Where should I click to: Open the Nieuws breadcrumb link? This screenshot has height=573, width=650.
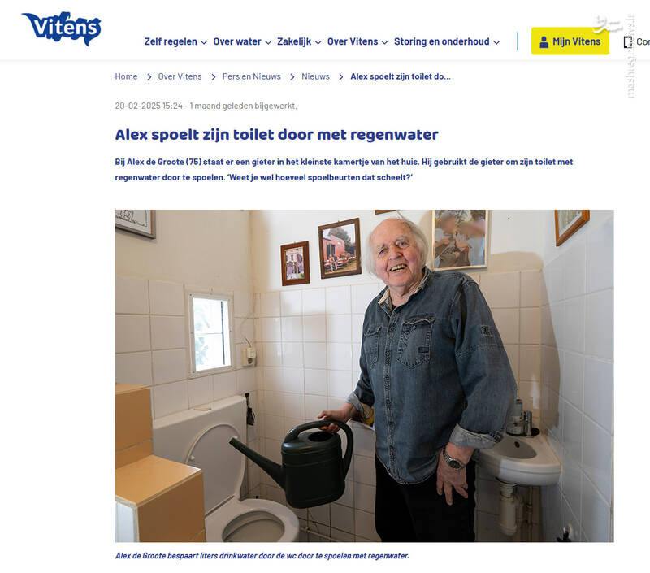(x=315, y=76)
